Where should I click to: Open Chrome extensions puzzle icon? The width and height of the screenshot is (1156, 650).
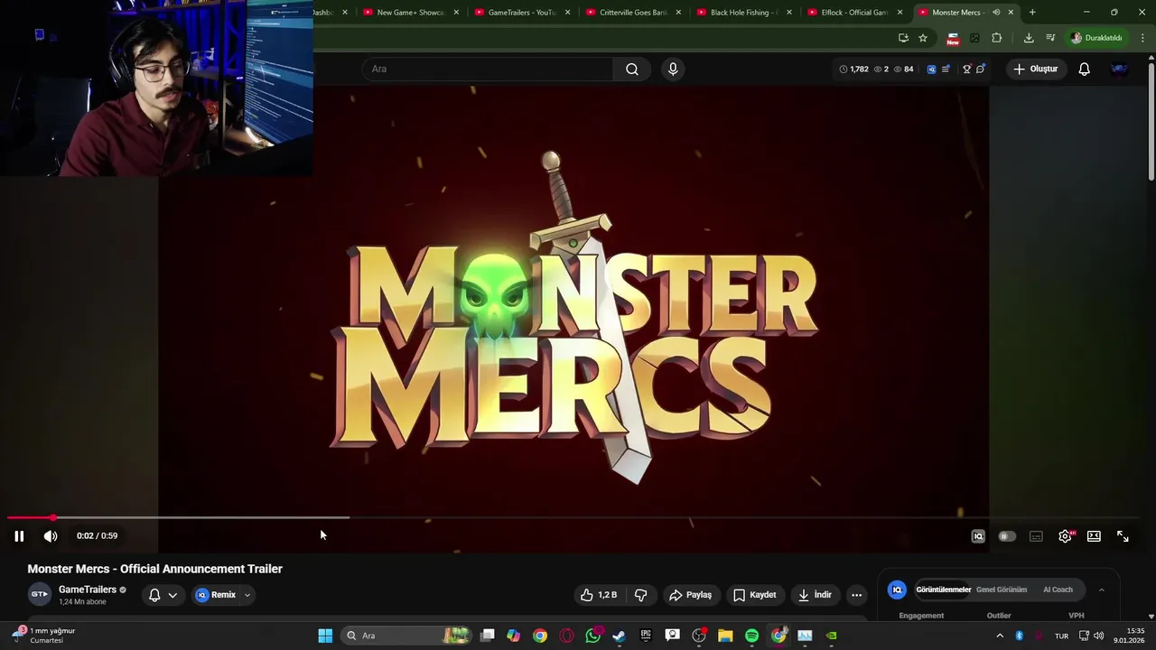point(997,38)
